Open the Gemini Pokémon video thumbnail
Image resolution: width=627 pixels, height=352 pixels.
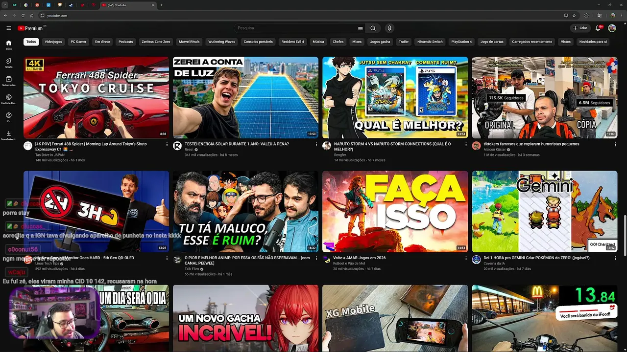tap(544, 211)
